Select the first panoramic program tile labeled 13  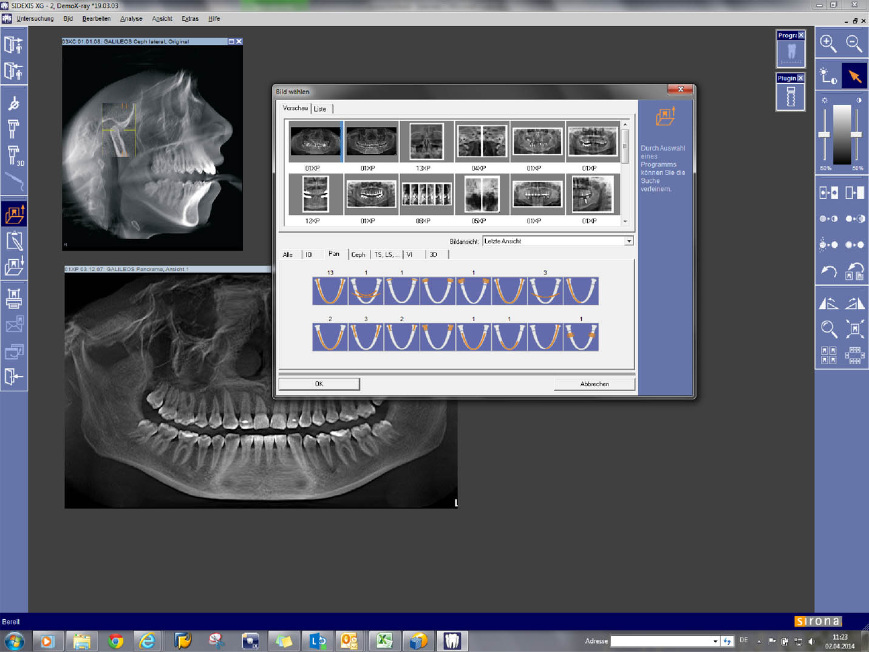pyautogui.click(x=330, y=291)
